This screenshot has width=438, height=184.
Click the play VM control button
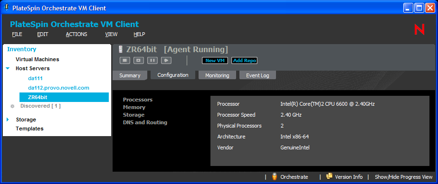tap(166, 61)
